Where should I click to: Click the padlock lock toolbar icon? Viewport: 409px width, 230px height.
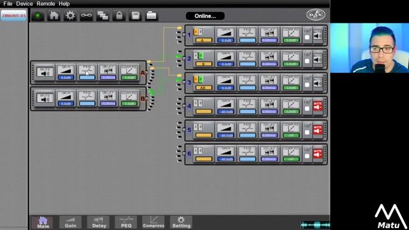point(120,15)
